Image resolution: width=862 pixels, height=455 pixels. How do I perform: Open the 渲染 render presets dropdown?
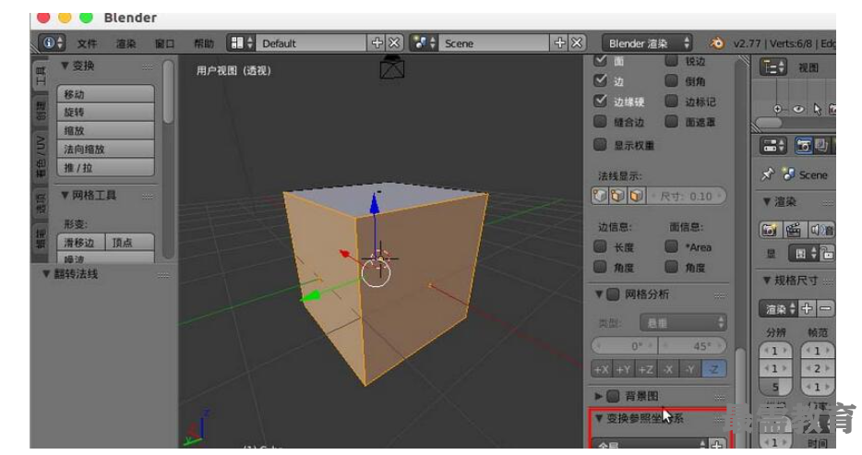(x=778, y=308)
